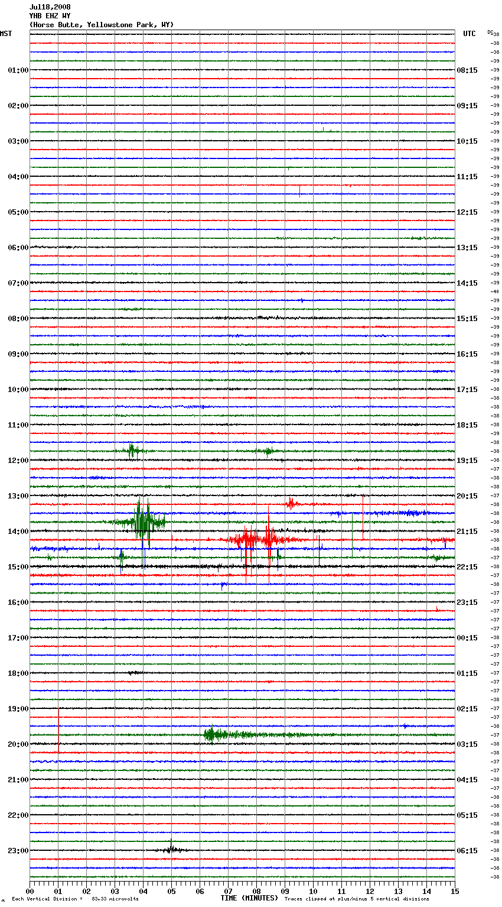Click the 11:00 MST time label
The height and width of the screenshot is (907, 502).
[18, 425]
